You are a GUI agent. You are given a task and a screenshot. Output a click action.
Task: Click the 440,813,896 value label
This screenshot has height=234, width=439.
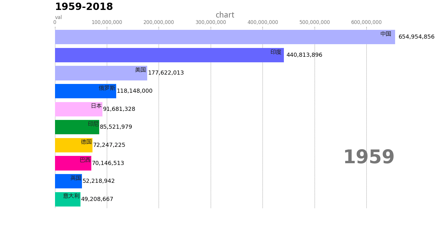coord(304,55)
